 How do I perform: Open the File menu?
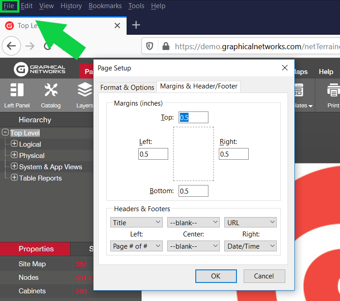[9, 6]
